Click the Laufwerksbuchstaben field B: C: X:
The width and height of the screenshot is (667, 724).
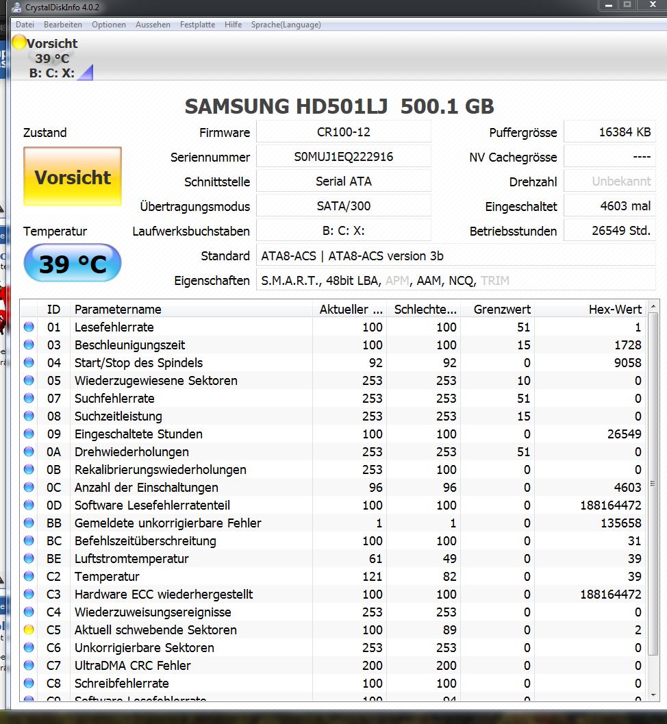pos(343,231)
